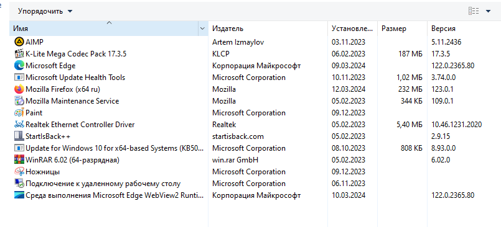Screen dimensions: 501x227
Task: Click the Mozilla Maintenance Service icon
Action: (19, 101)
